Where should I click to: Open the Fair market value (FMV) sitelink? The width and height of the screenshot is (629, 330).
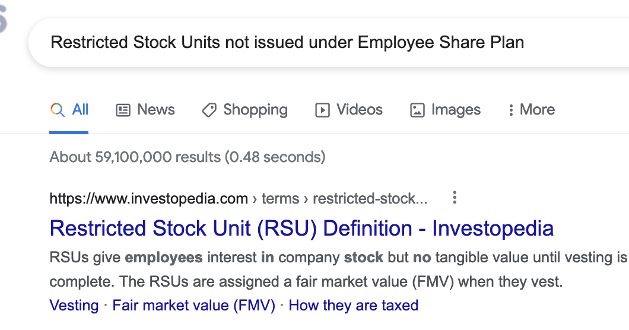pyautogui.click(x=193, y=306)
